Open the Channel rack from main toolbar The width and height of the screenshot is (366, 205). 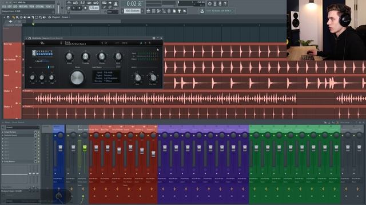154,11
